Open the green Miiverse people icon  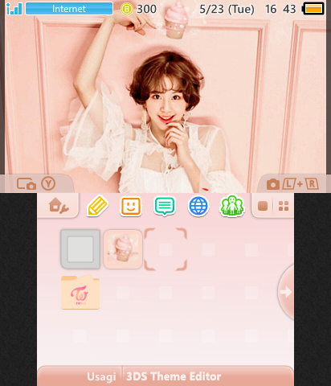pos(232,206)
